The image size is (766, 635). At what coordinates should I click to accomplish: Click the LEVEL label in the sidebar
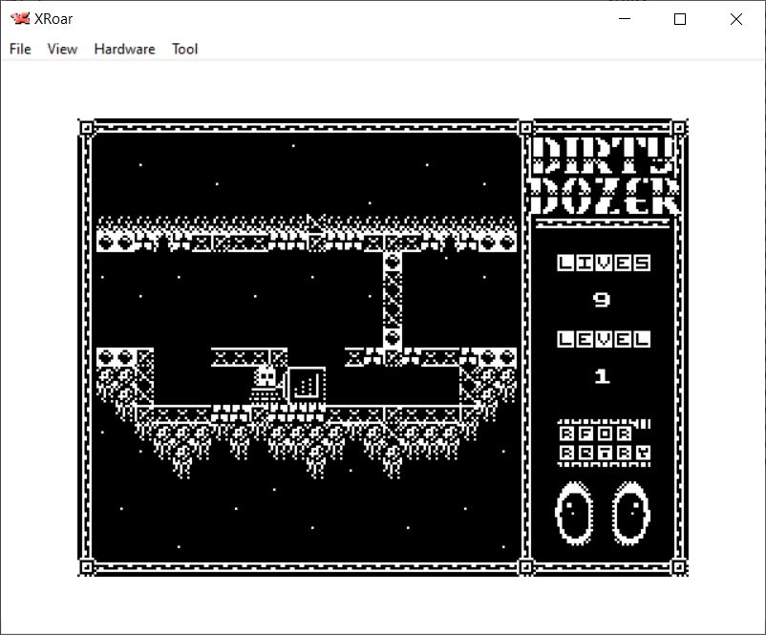[604, 339]
